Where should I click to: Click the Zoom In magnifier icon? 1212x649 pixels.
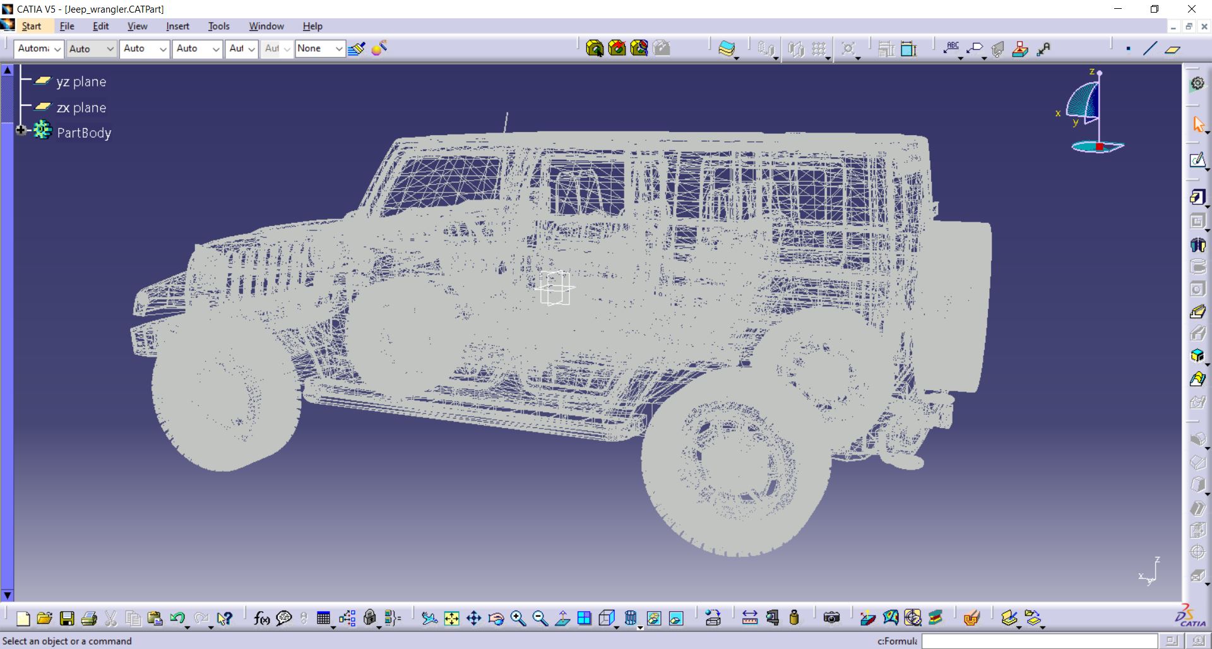[518, 619]
